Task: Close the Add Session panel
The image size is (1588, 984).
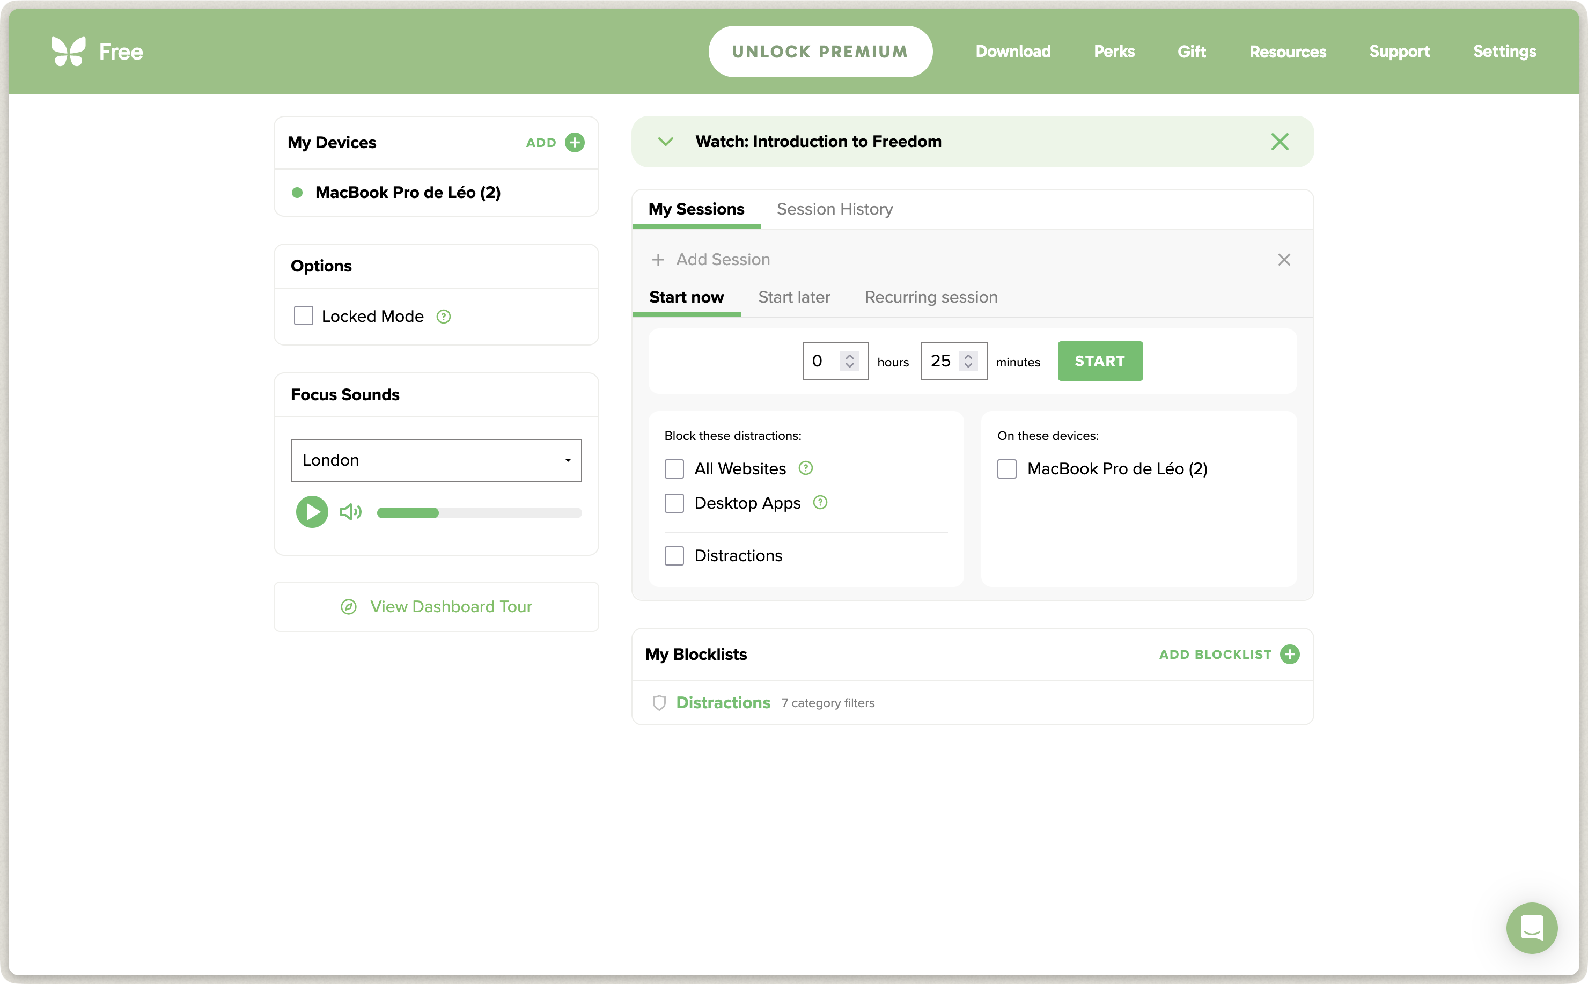Action: (x=1283, y=260)
